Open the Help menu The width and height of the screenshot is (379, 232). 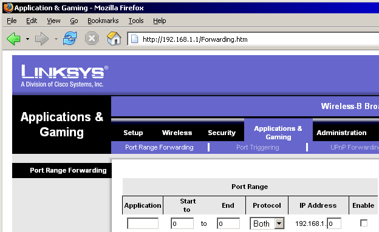pos(160,21)
